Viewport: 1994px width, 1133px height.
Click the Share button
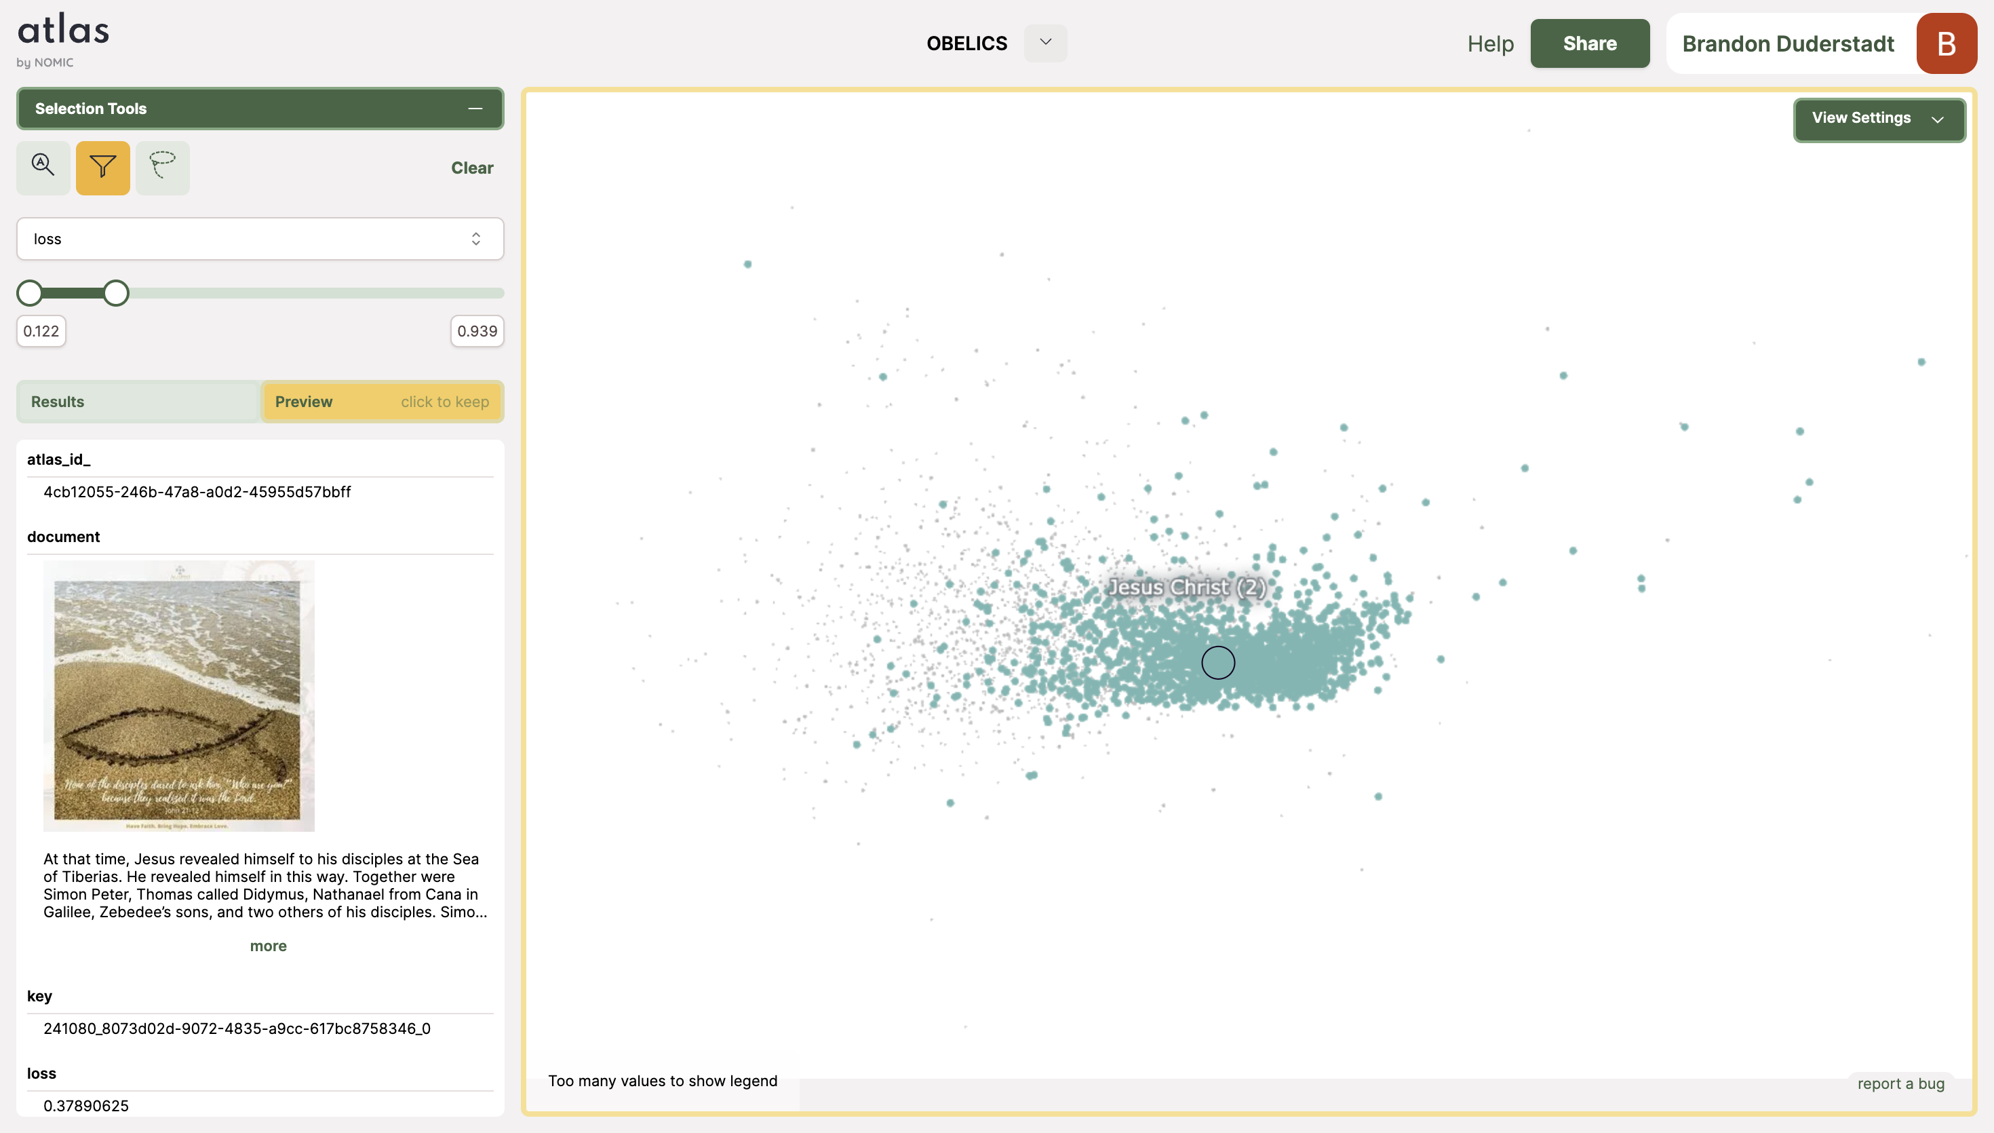[x=1589, y=43]
